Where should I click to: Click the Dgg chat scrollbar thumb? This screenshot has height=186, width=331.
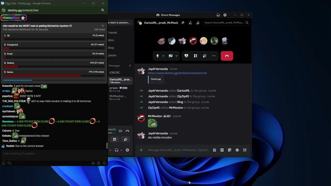(107, 145)
